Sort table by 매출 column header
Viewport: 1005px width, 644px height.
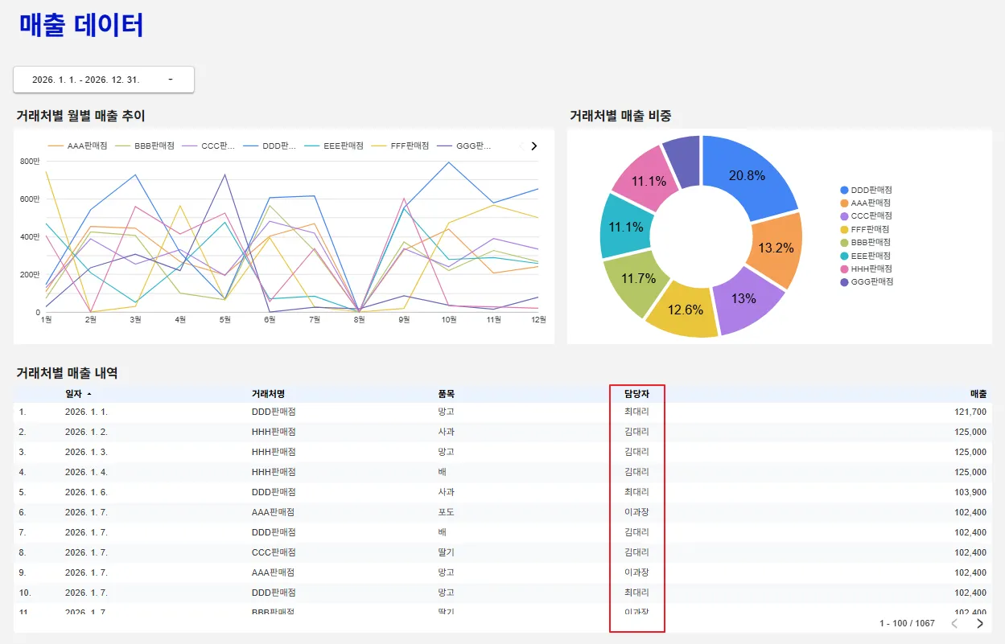[978, 394]
